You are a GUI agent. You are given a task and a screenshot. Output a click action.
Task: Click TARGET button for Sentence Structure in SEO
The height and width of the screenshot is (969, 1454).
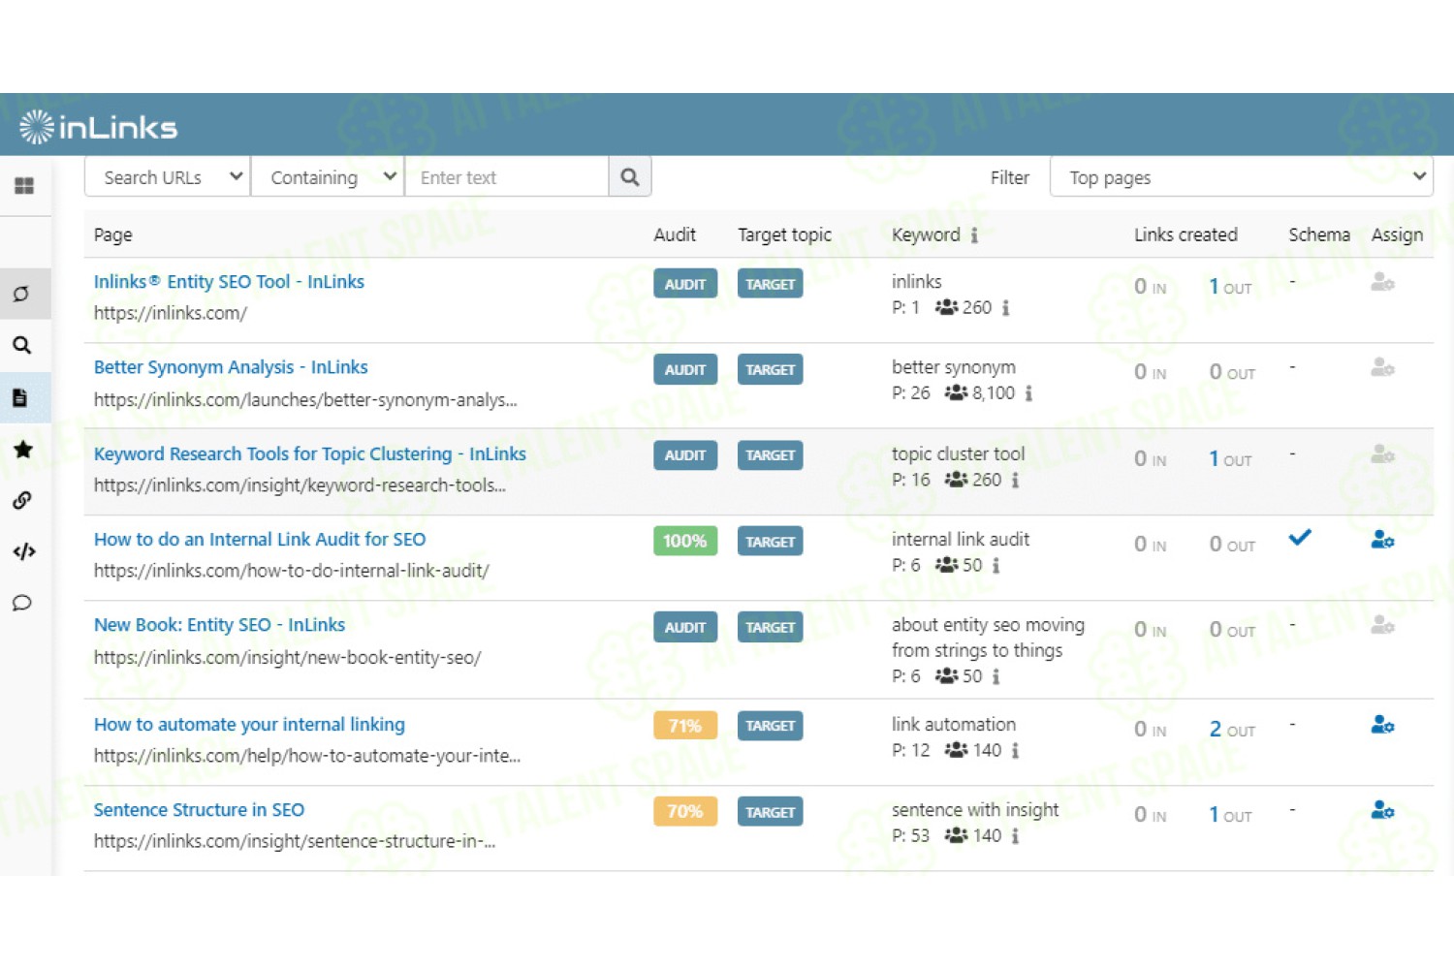coord(771,812)
